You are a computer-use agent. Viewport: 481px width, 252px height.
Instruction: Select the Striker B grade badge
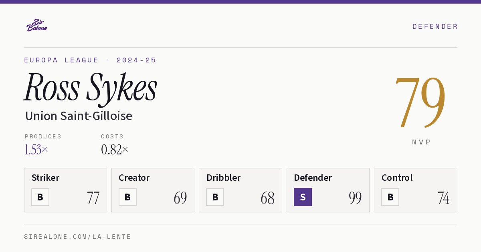(x=40, y=197)
